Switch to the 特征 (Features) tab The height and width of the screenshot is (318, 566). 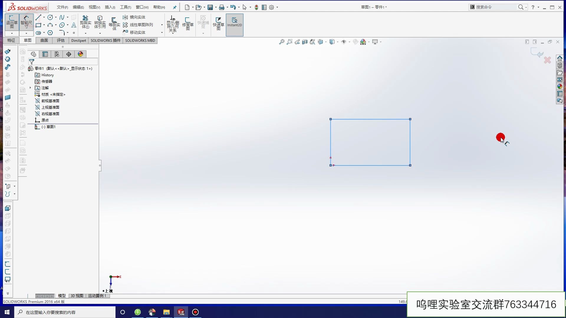pyautogui.click(x=11, y=40)
